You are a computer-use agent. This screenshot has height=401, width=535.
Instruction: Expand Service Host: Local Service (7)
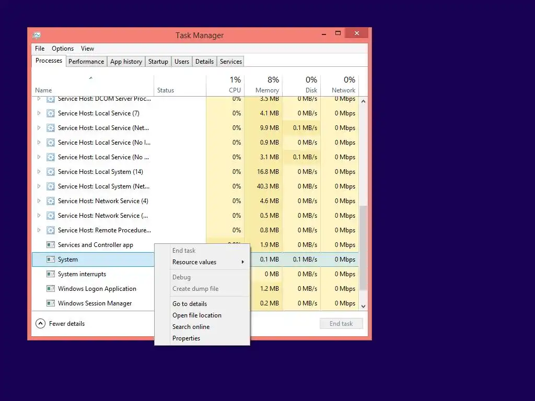coord(39,113)
